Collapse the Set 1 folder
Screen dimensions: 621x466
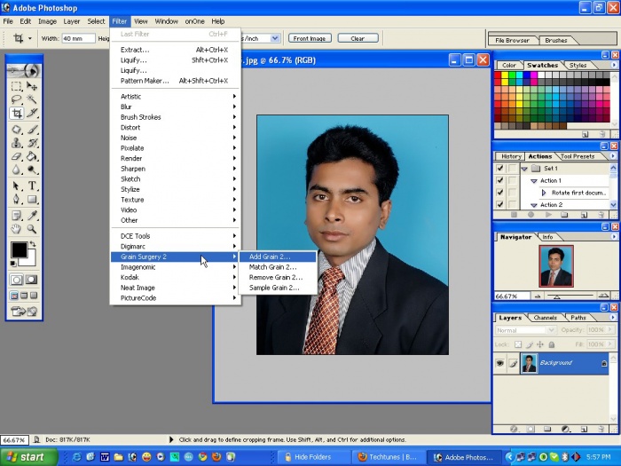coord(525,169)
